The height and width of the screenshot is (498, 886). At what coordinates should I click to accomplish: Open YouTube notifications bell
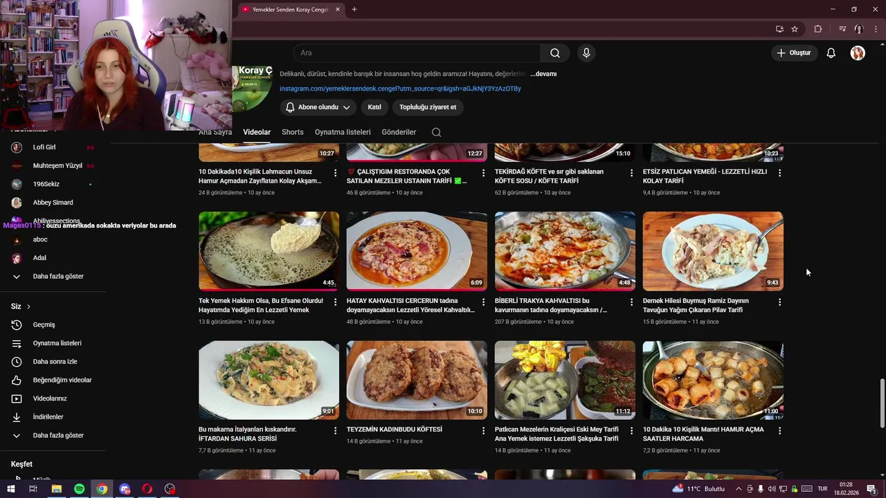click(x=831, y=53)
